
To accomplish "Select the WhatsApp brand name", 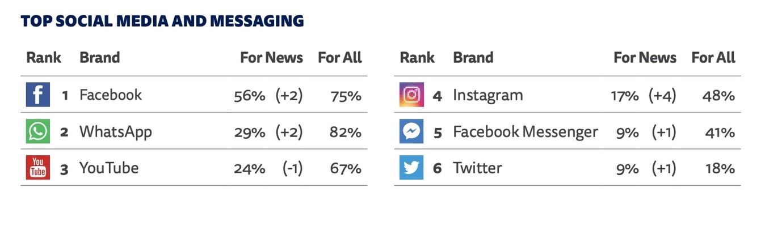I will [116, 132].
